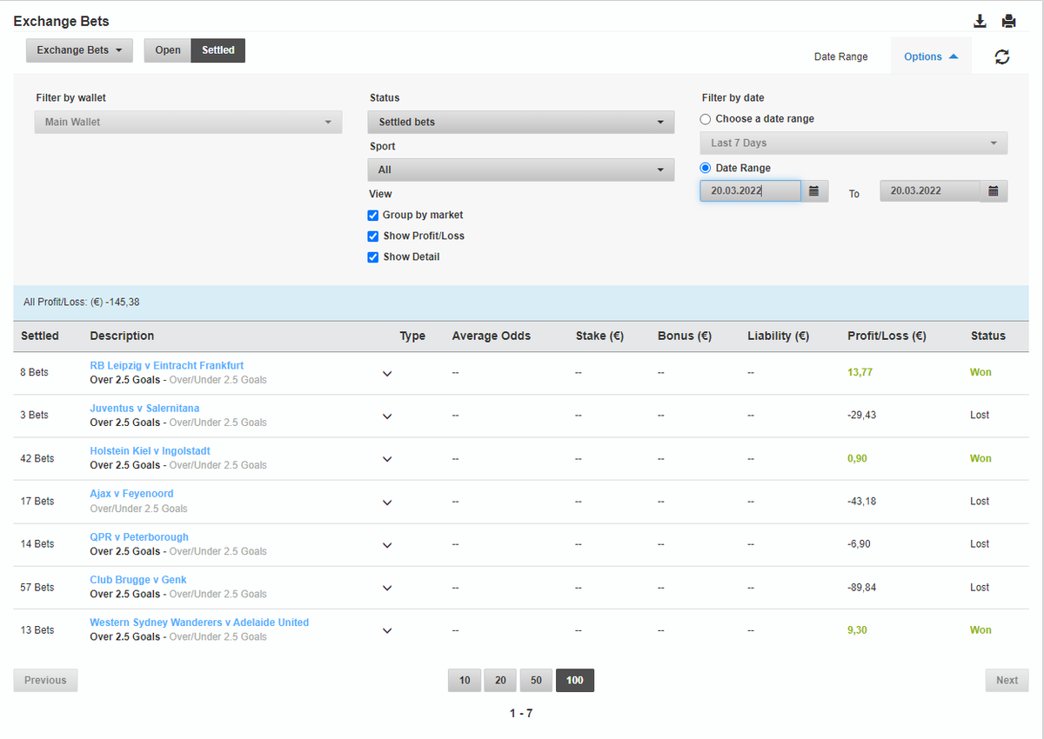
Task: Switch to the Settled tab
Action: [x=218, y=50]
